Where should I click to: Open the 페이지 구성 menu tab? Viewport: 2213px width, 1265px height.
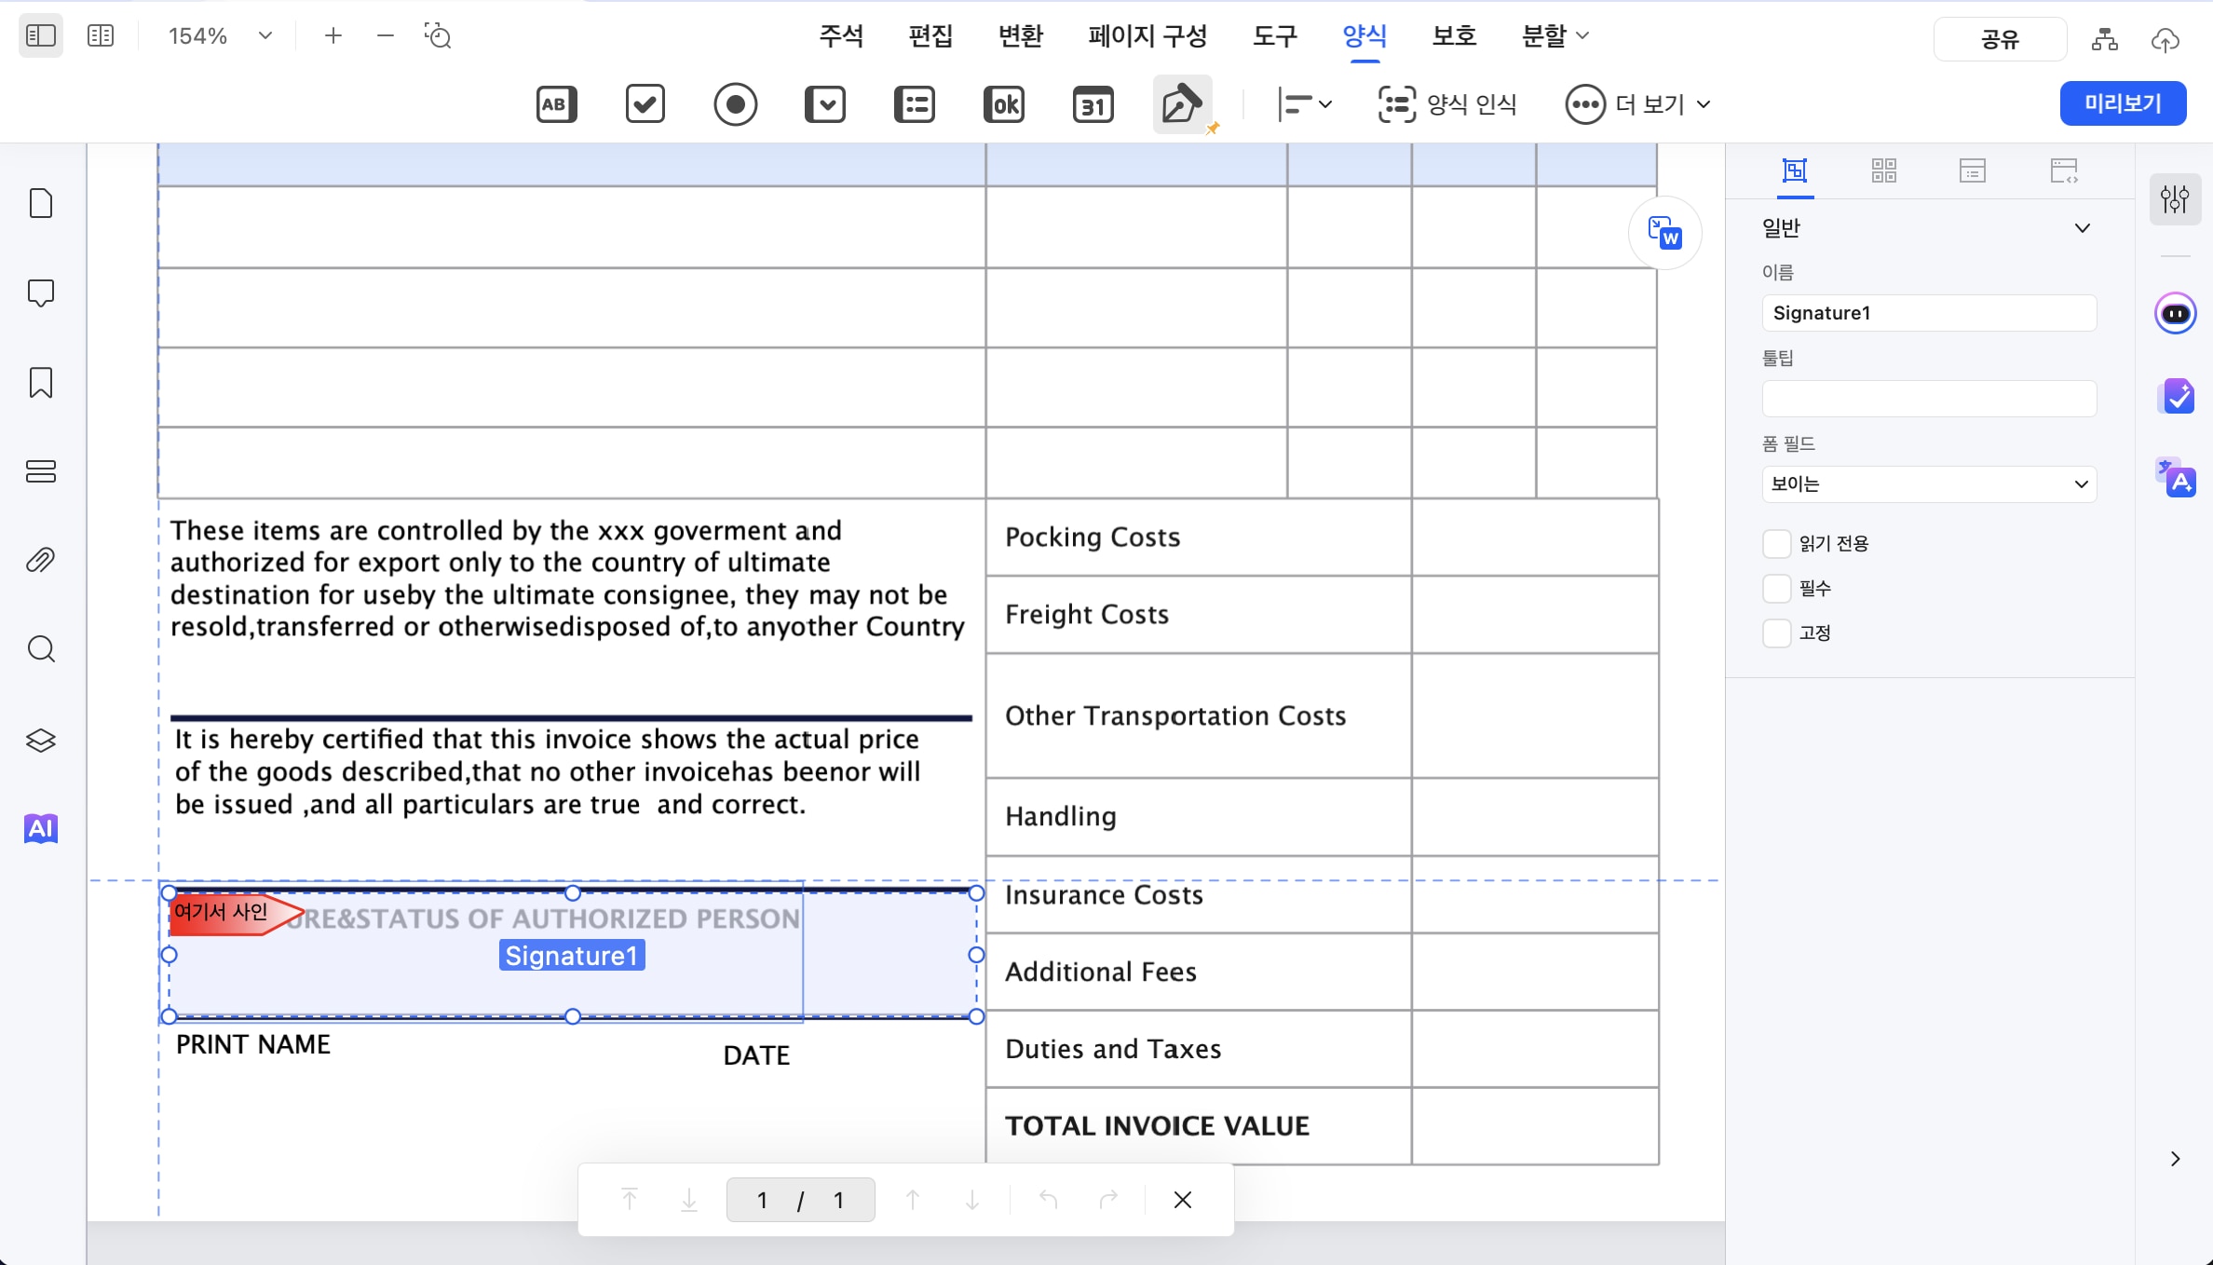point(1147,36)
